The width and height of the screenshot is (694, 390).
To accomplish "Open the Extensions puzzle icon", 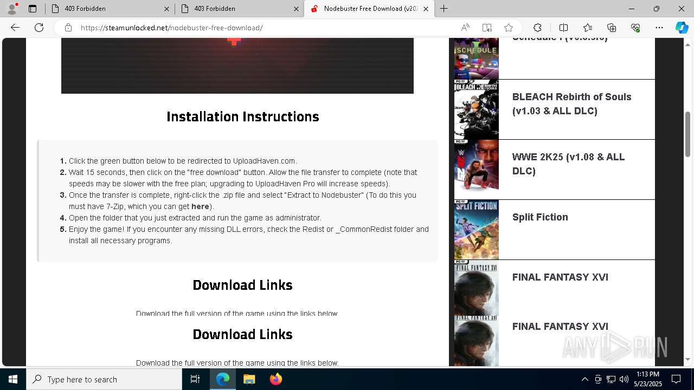I will point(537,28).
